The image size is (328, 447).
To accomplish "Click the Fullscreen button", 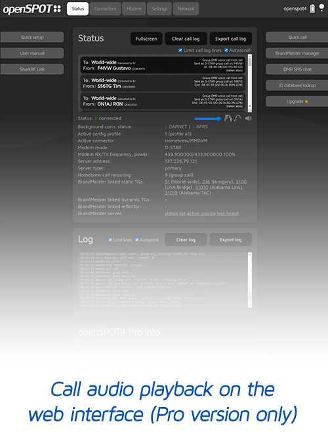I will click(146, 39).
